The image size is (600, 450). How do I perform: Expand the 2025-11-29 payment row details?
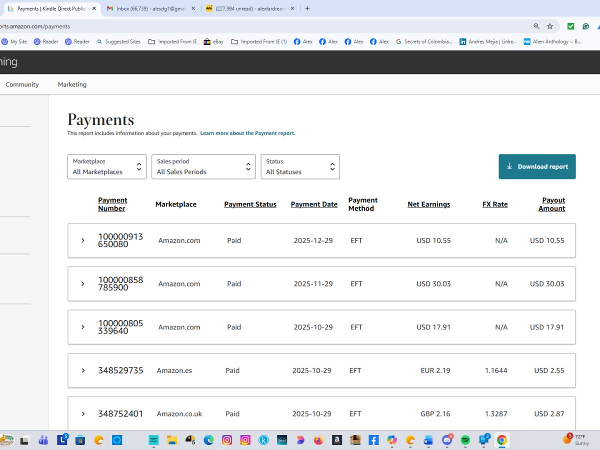(83, 284)
